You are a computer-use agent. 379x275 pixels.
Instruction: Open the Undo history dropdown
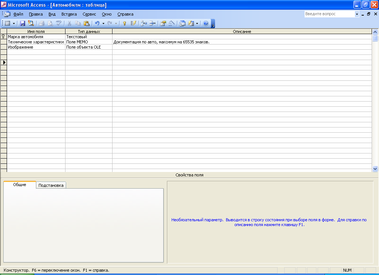tap(103, 23)
